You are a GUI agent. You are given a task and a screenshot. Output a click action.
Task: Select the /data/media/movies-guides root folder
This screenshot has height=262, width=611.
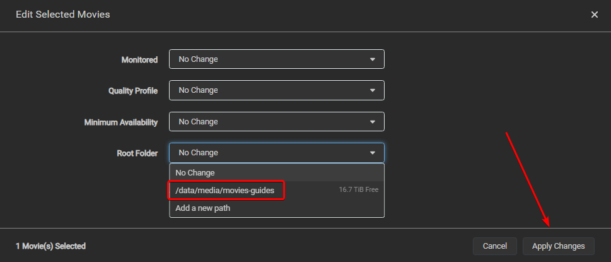click(226, 190)
